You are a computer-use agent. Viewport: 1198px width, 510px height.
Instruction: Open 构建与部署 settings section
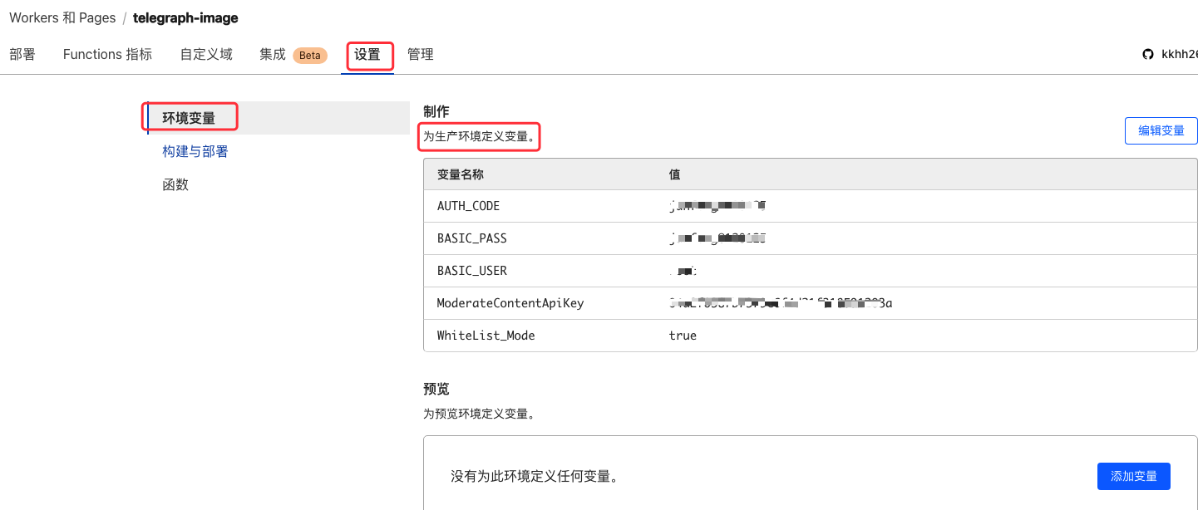click(195, 151)
